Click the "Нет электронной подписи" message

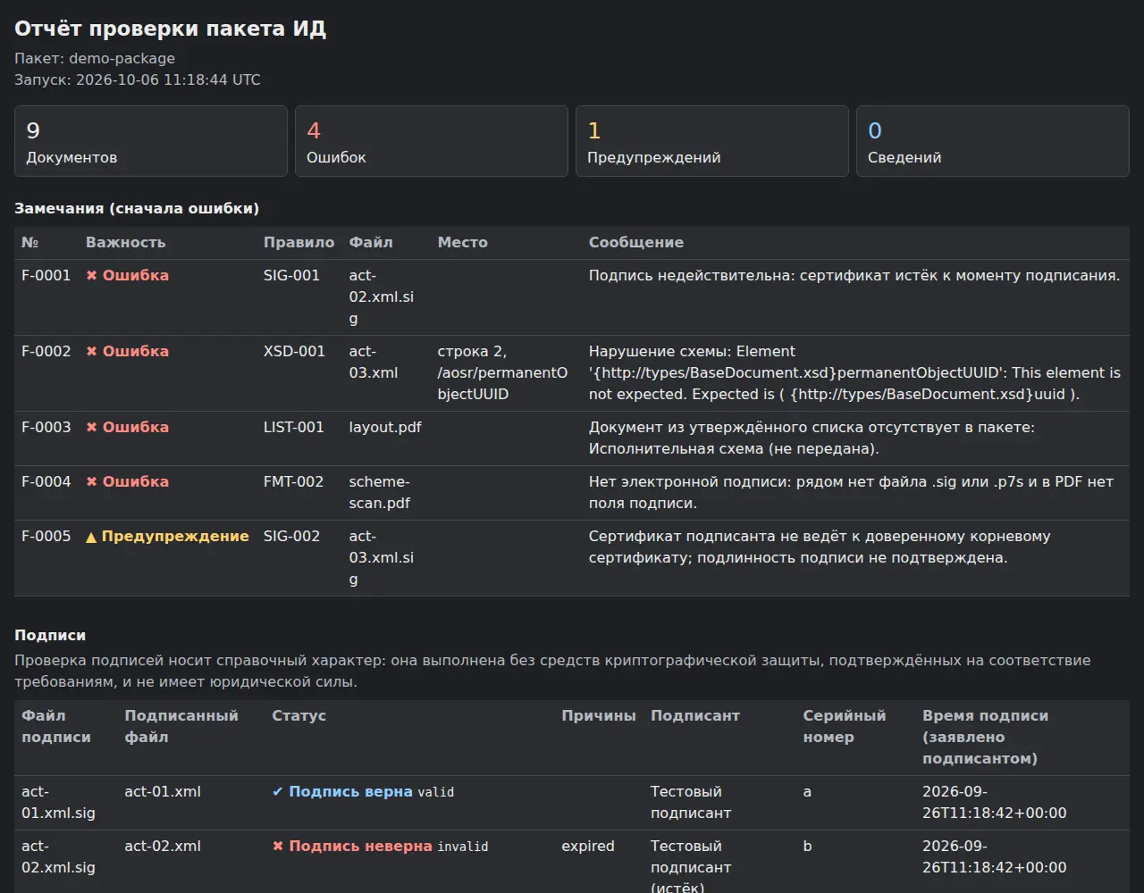851,493
